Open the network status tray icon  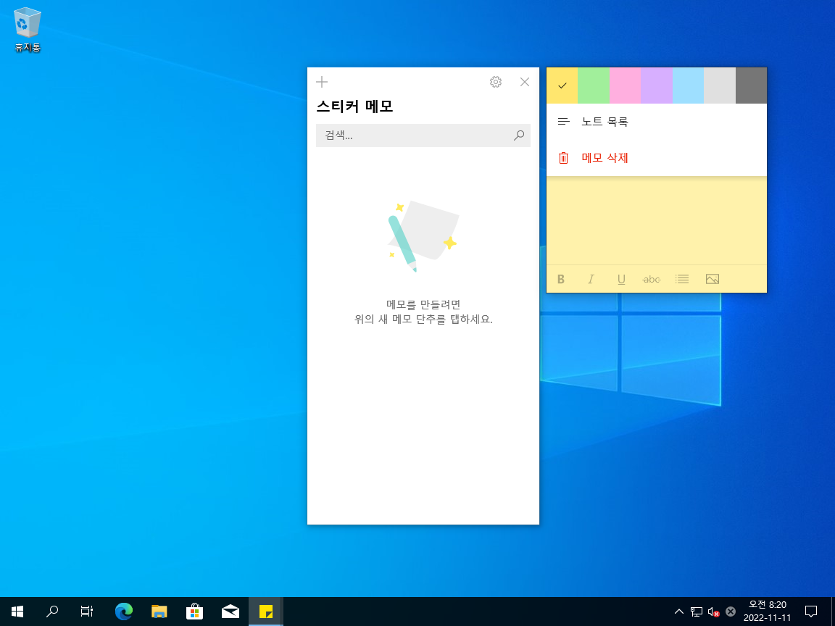696,612
